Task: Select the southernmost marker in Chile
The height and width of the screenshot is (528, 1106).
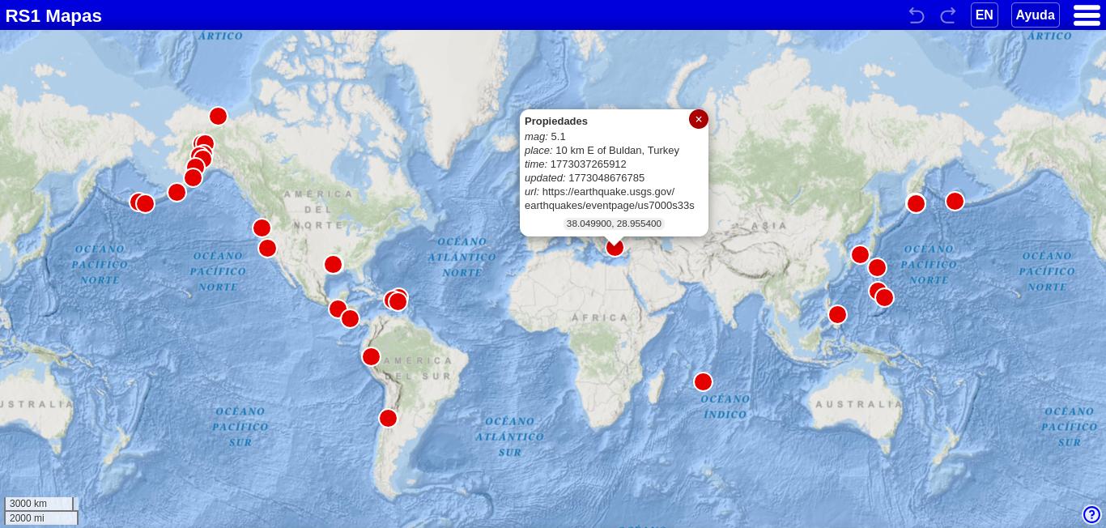Action: pyautogui.click(x=388, y=418)
